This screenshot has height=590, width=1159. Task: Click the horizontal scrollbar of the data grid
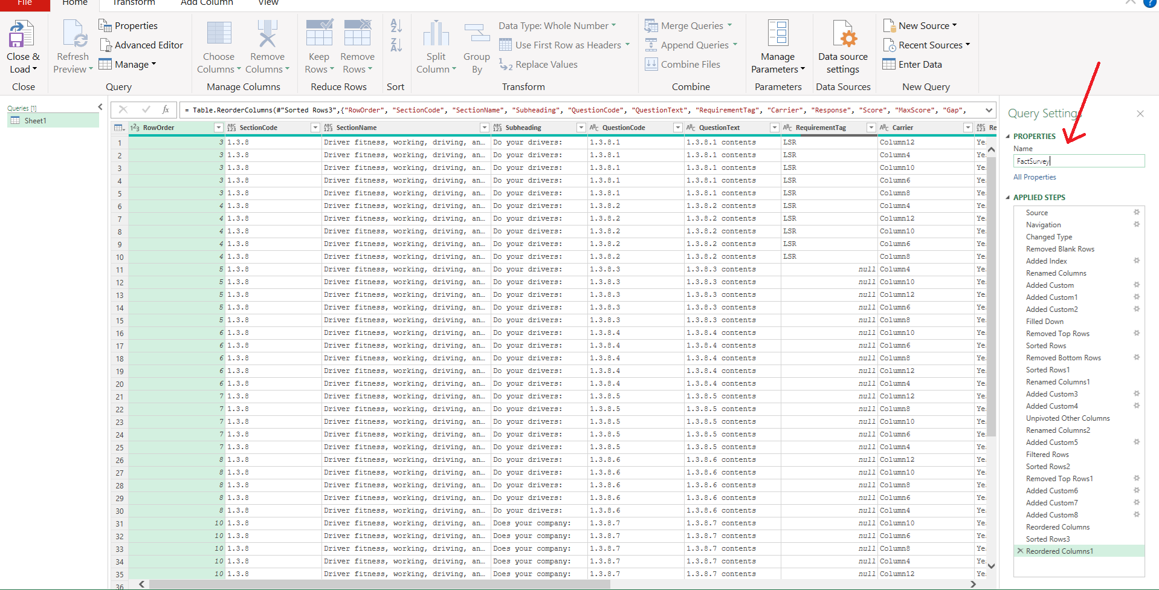tap(379, 585)
